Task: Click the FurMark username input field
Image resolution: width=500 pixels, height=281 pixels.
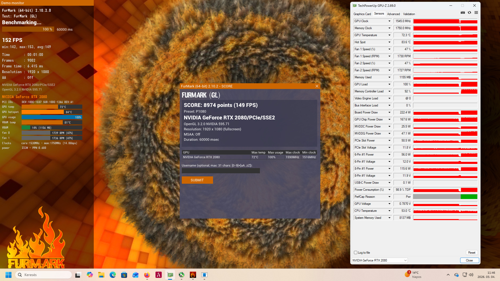Action: pos(221,171)
